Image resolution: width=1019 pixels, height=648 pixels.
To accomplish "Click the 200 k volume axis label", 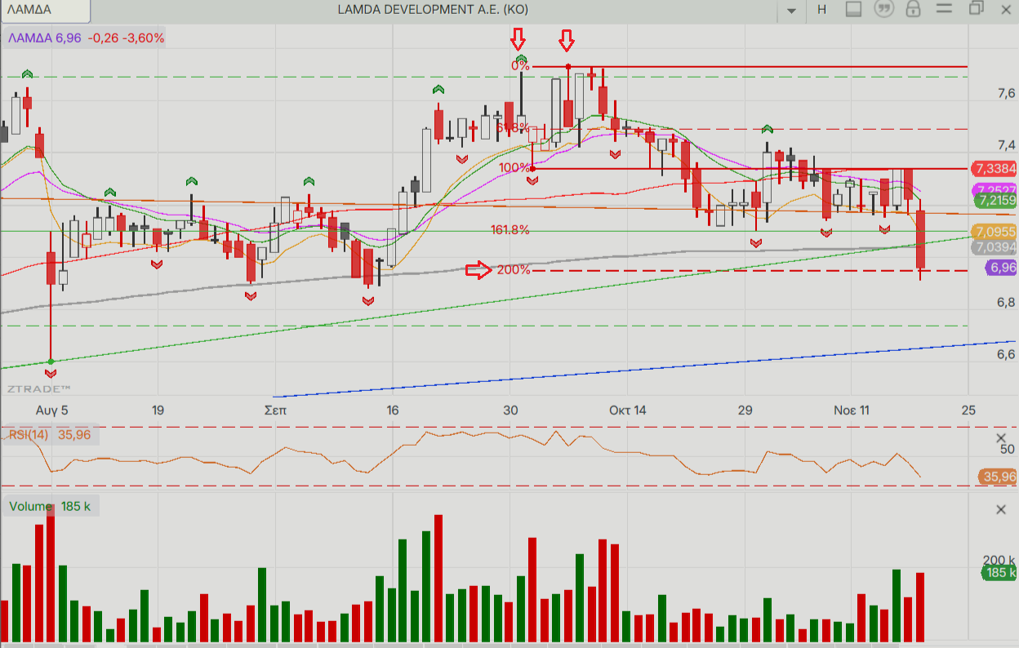I will click(999, 561).
